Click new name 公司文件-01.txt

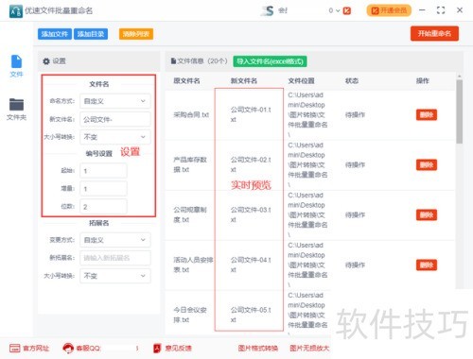click(251, 114)
